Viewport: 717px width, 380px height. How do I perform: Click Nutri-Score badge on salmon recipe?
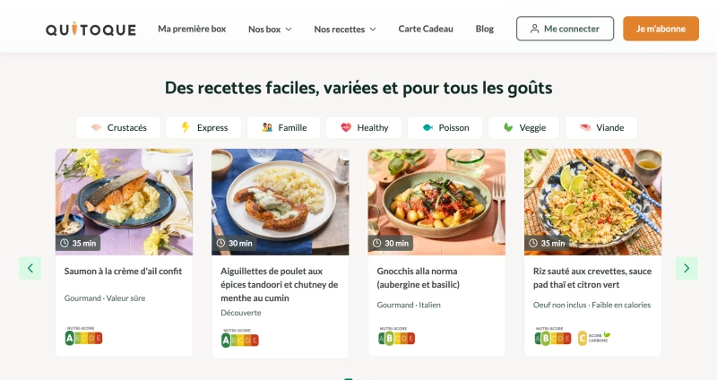click(x=83, y=336)
